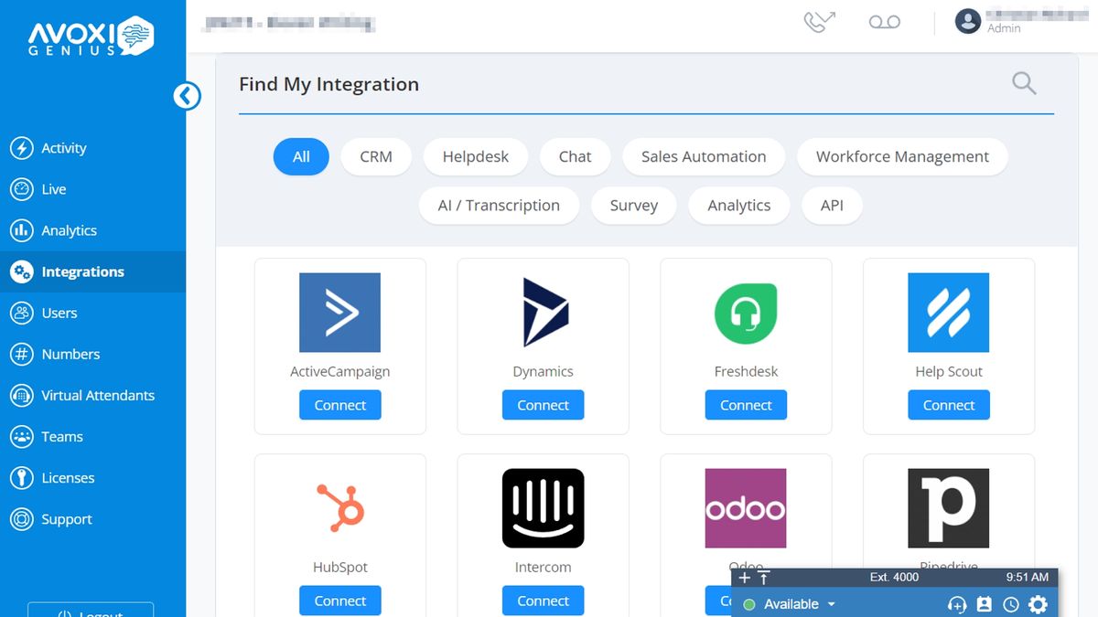Filter integrations by Survey

coord(634,206)
